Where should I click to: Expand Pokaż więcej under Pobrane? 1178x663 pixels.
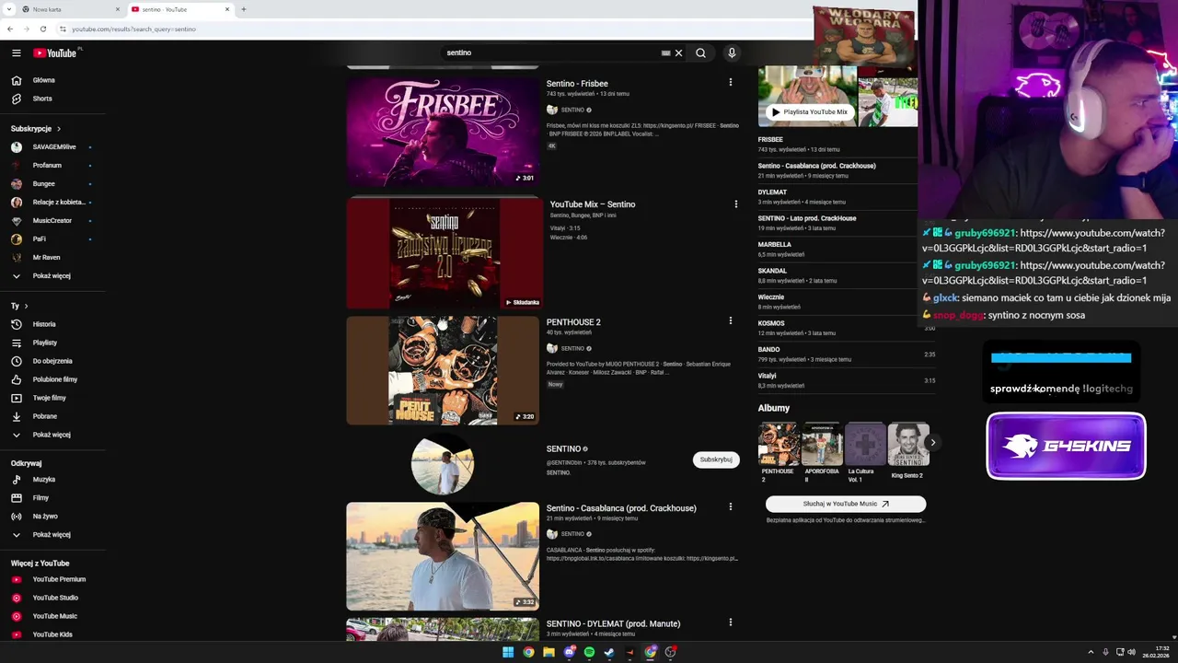click(52, 435)
